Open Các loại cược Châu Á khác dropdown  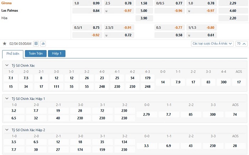coord(212,43)
